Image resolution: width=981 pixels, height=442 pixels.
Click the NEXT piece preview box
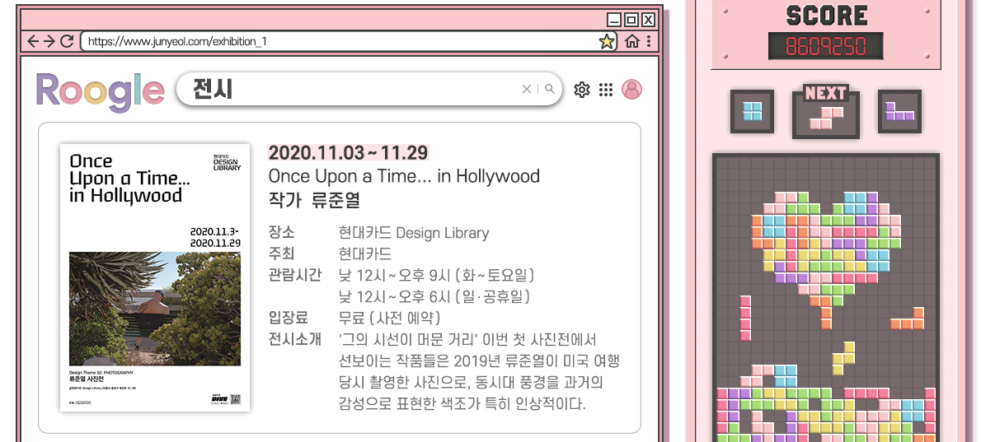[826, 113]
